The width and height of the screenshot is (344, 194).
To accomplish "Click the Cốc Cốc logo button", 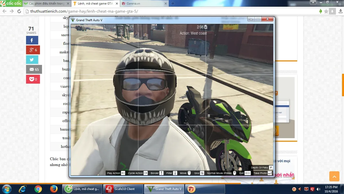I will (x=11, y=3).
